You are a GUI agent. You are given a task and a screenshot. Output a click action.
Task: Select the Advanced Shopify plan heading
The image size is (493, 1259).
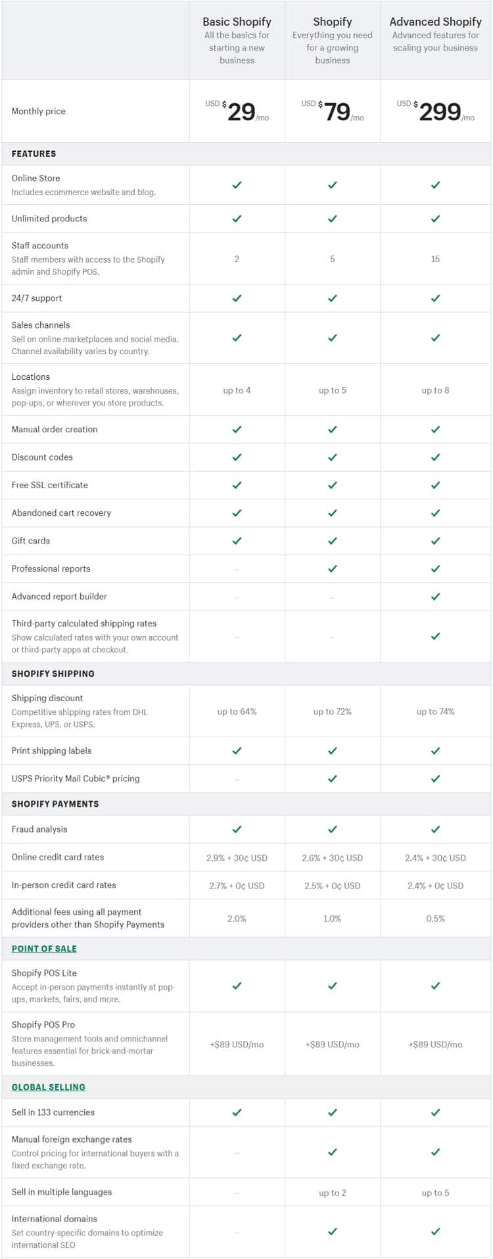(435, 22)
